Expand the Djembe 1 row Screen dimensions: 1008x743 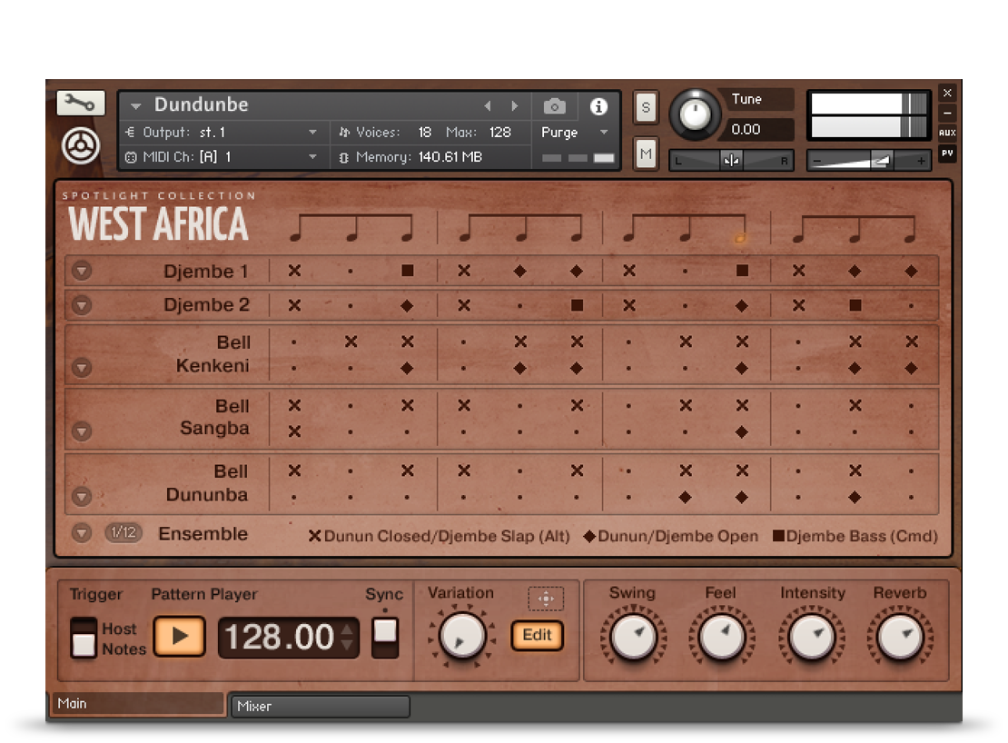pos(82,271)
